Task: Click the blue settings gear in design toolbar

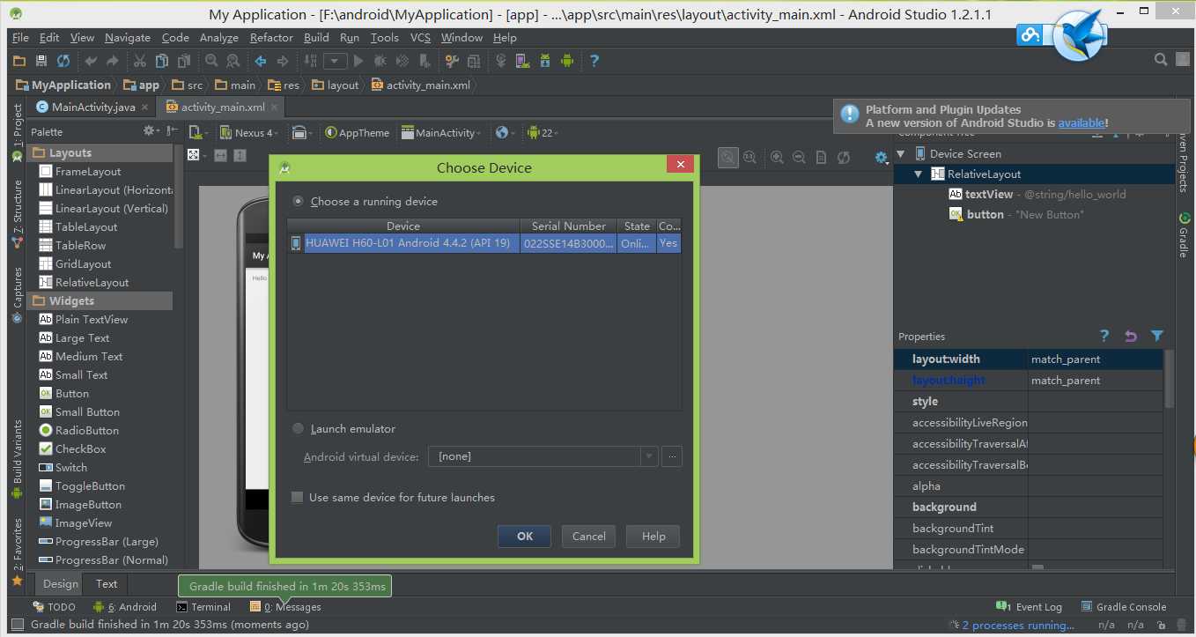Action: coord(881,157)
